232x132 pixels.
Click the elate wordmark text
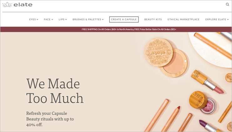(x=23, y=5)
